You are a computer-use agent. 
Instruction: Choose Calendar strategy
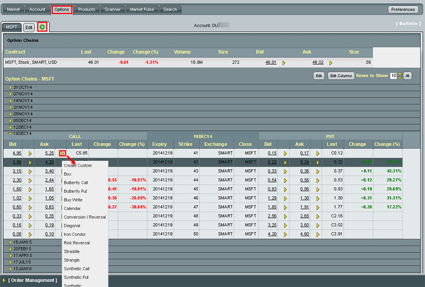click(x=72, y=209)
